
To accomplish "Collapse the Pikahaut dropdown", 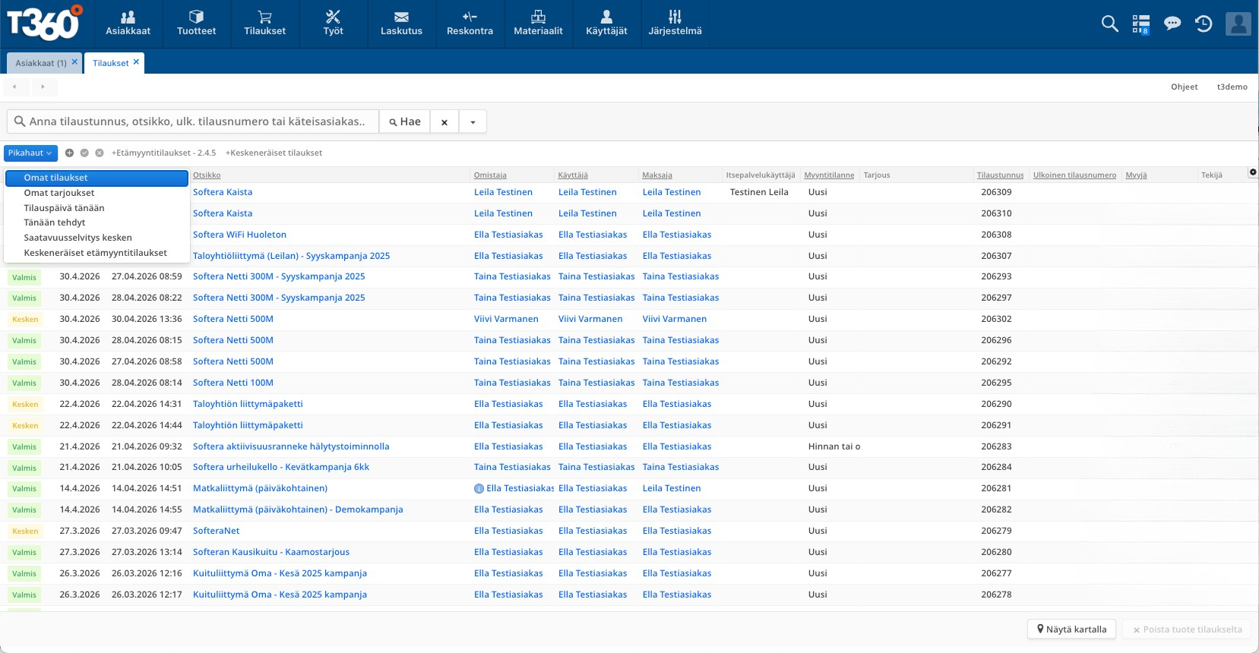I will click(30, 153).
